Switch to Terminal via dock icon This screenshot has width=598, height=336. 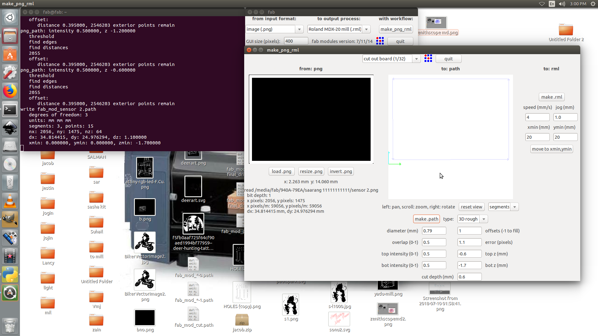[x=10, y=109]
